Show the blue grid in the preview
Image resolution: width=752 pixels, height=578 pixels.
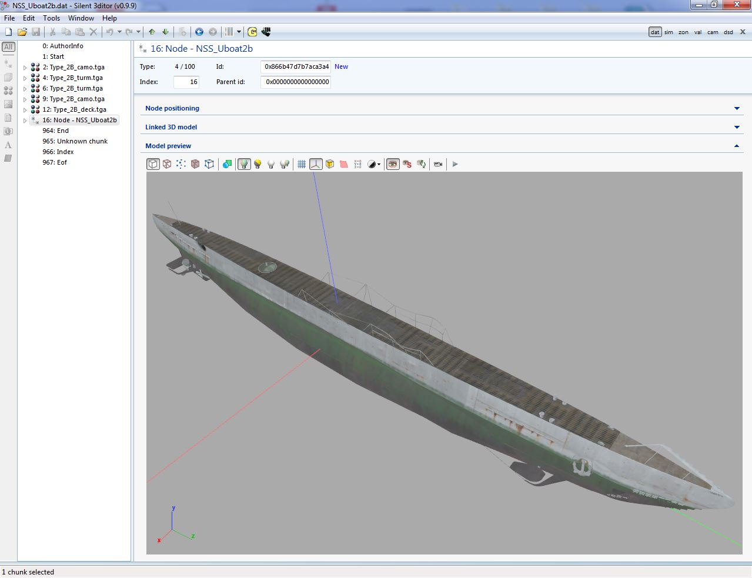[302, 164]
